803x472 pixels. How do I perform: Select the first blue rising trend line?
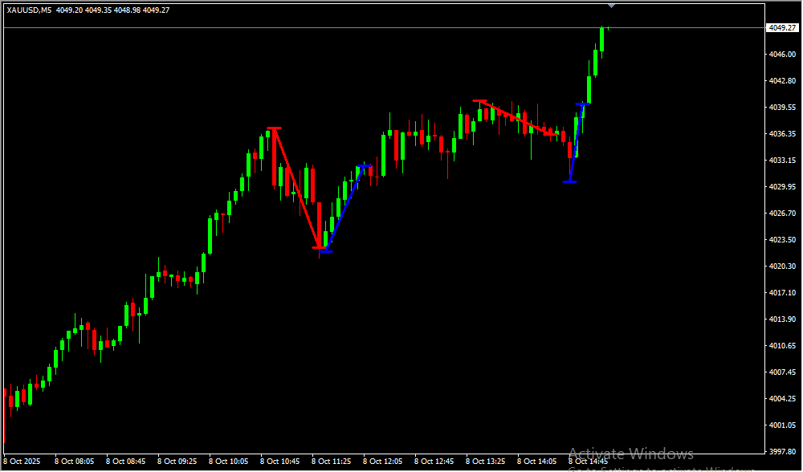coord(344,209)
